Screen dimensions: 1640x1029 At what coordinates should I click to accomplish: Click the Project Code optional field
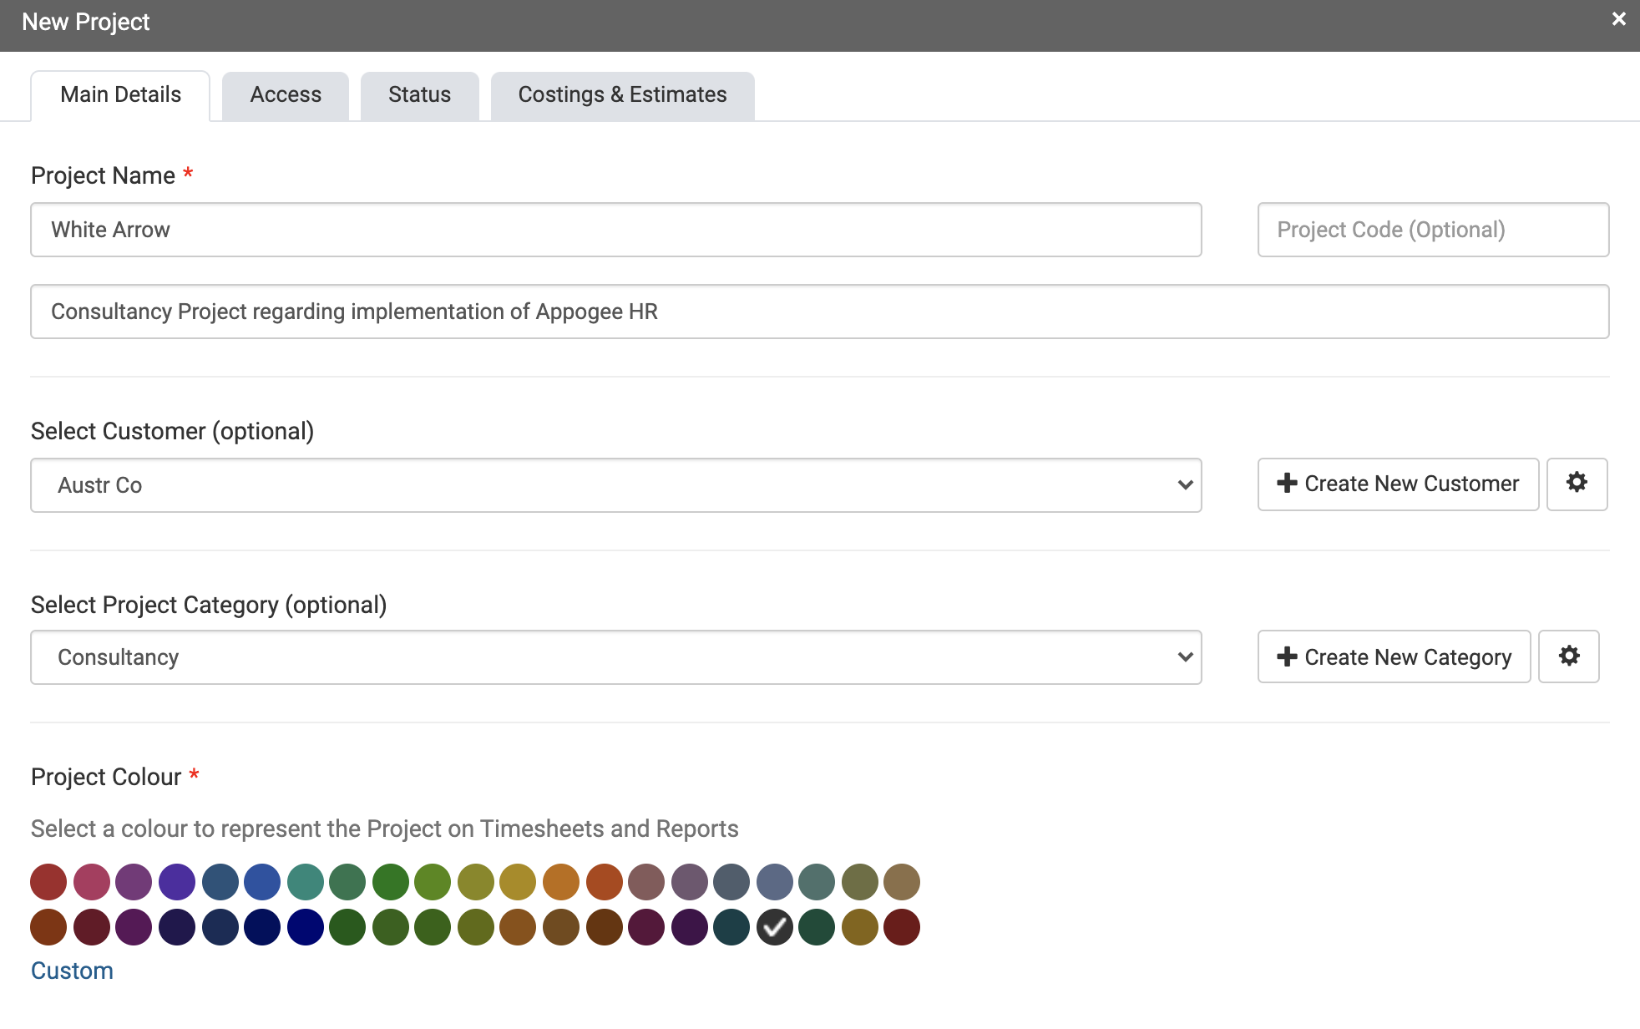1432,230
